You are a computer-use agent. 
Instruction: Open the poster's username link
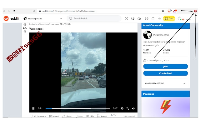pos(43,24)
